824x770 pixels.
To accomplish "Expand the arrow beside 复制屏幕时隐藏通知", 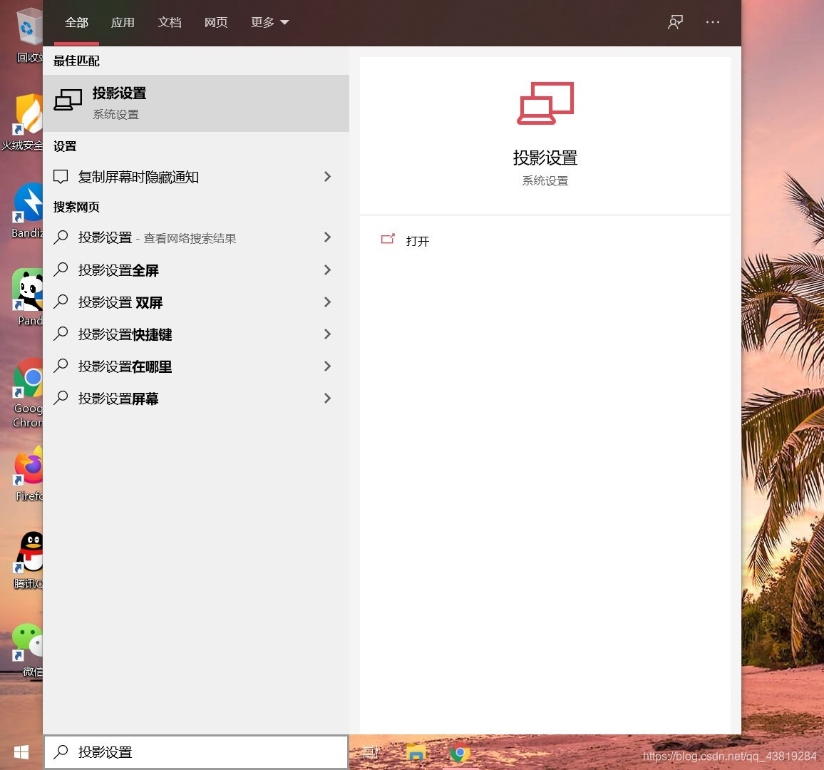I will click(x=327, y=177).
